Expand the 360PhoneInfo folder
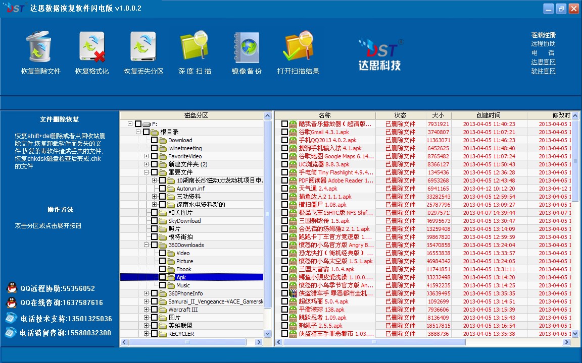The height and width of the screenshot is (363, 582). click(x=146, y=293)
